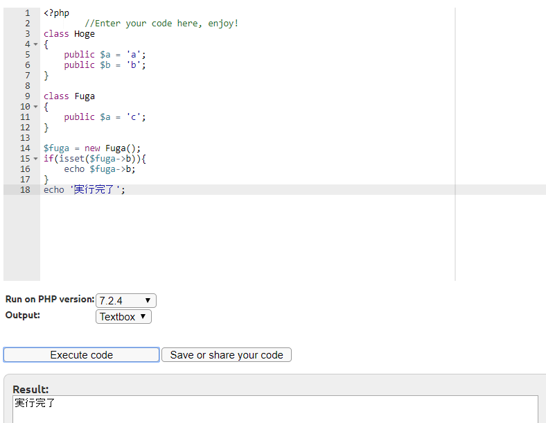
Task: Click line number 1 in the gutter
Action: (27, 13)
